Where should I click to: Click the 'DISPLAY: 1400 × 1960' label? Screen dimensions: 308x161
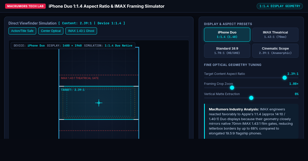[64, 45]
